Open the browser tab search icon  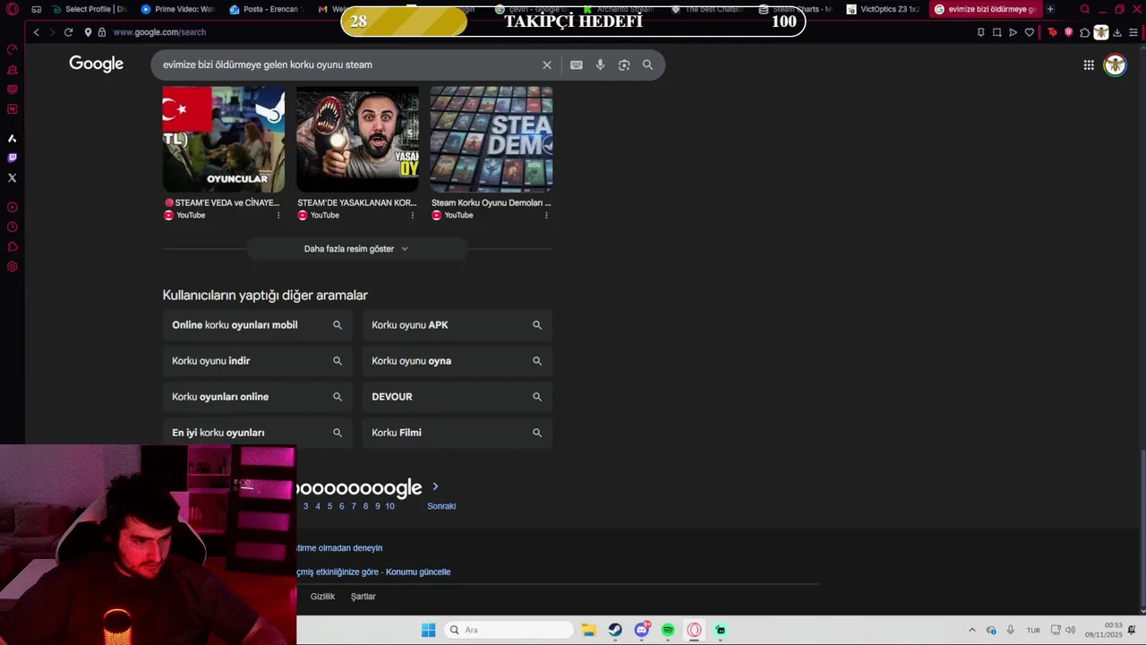click(1085, 9)
